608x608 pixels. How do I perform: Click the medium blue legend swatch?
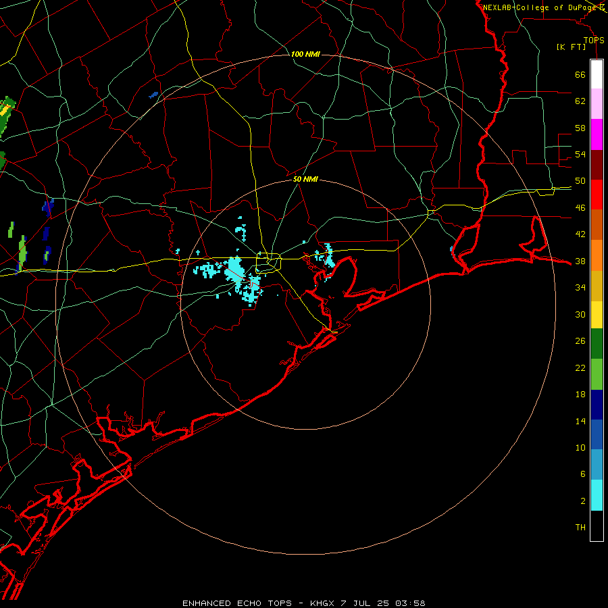pos(597,434)
